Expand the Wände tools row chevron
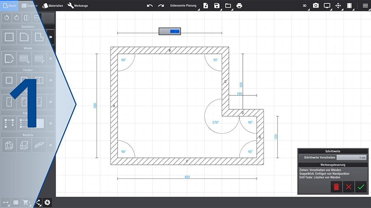 (x=51, y=59)
